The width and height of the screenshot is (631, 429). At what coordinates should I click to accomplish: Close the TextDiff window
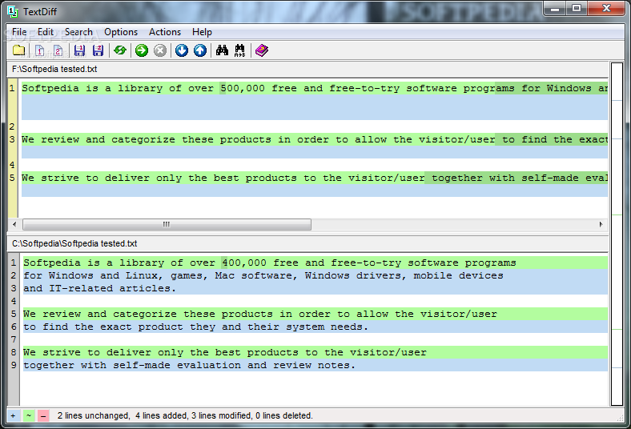point(606,8)
